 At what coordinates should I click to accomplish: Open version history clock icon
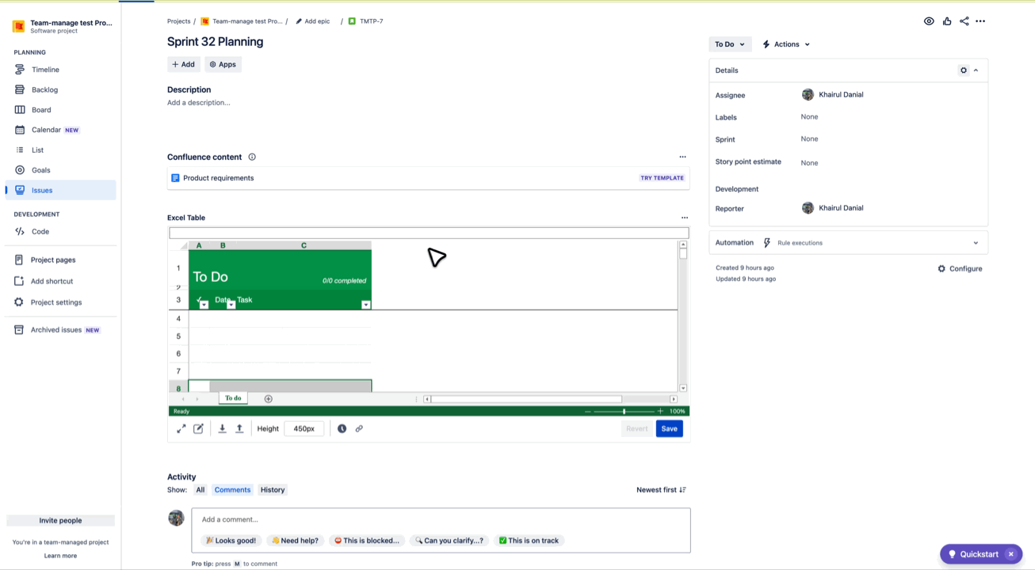pos(342,428)
